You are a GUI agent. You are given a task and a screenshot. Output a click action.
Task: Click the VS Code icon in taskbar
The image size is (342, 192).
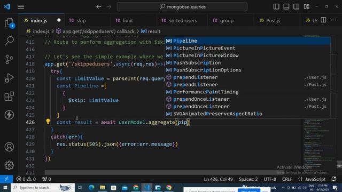(147, 187)
